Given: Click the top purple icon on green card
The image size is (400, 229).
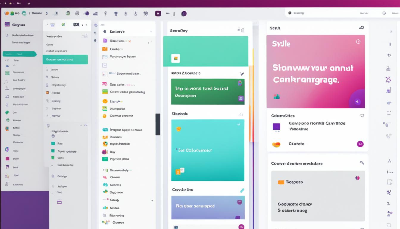Looking at the screenshot, I should (x=240, y=83).
